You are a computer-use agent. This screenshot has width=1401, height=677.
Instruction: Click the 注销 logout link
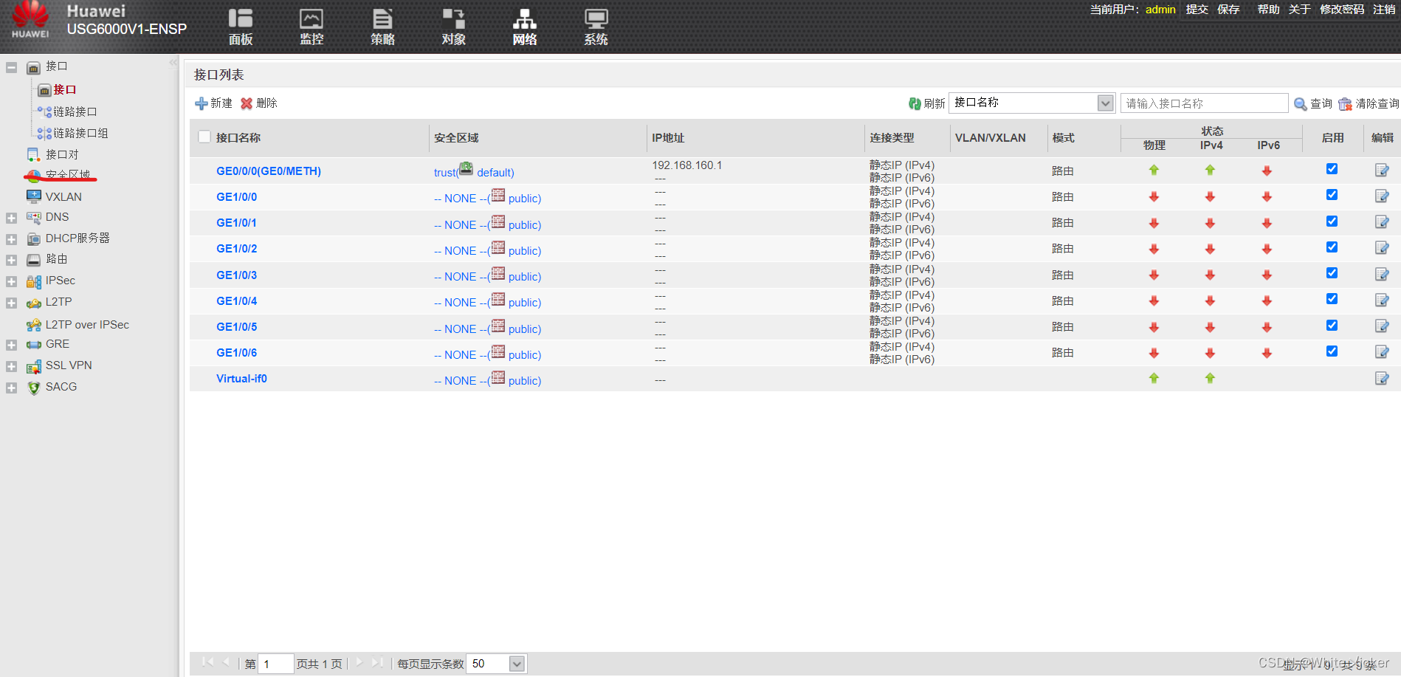click(1384, 10)
